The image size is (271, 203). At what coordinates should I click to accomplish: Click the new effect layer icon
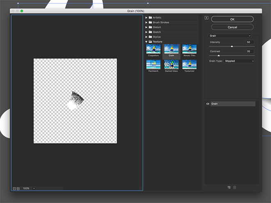click(x=229, y=187)
